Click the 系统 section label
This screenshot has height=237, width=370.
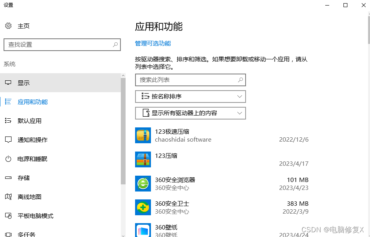coord(10,64)
